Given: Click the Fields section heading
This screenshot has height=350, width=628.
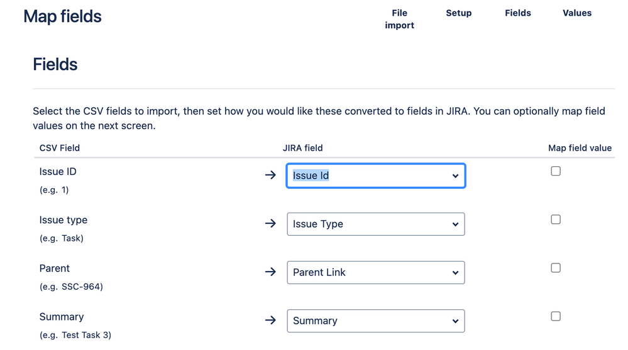Looking at the screenshot, I should (55, 65).
